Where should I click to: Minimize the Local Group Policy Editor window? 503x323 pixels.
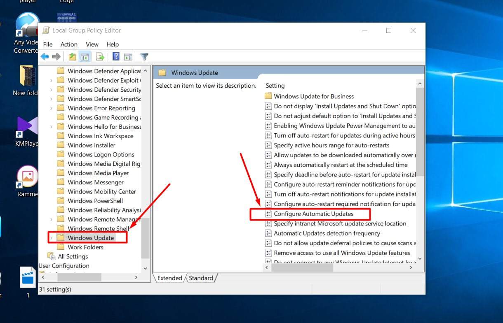pos(364,30)
